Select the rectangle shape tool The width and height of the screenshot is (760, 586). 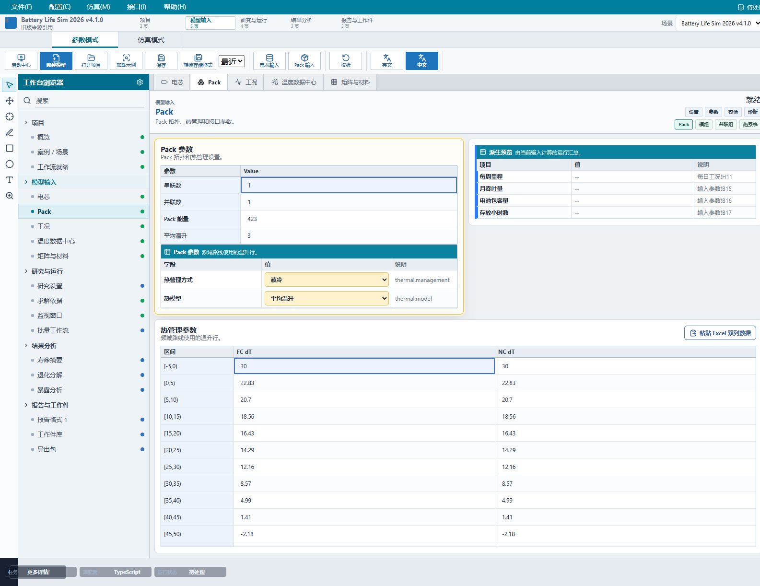9,148
